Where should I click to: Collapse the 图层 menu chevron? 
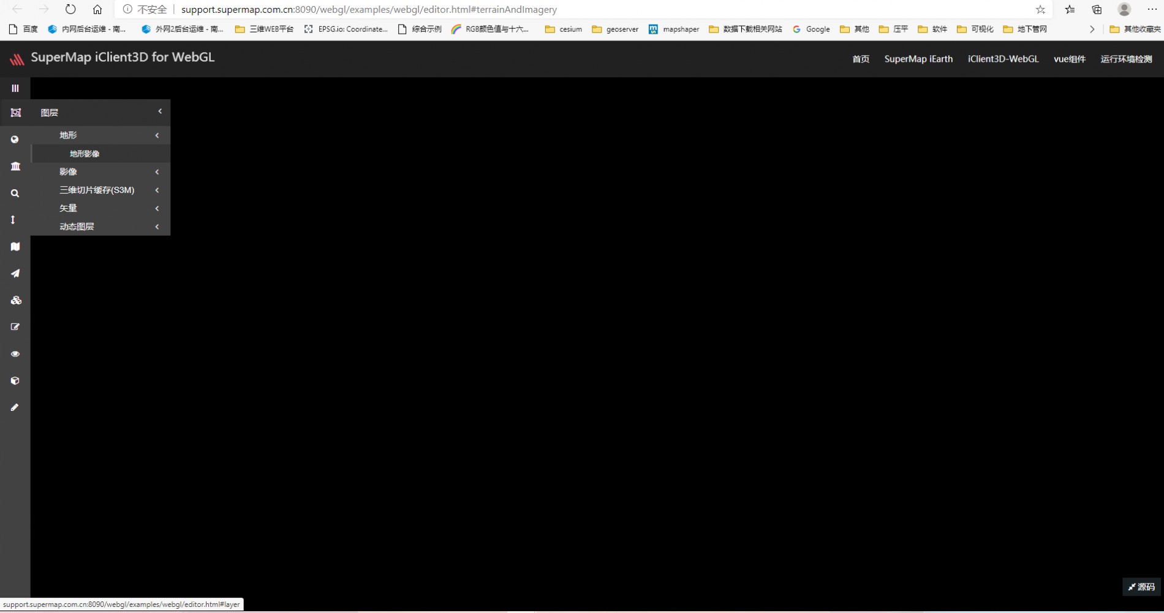click(x=160, y=111)
